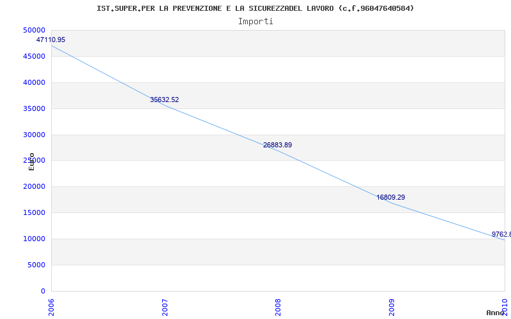This screenshot has height=319, width=511.
Task: Click the y-axis value 30000
Action: tap(34, 135)
